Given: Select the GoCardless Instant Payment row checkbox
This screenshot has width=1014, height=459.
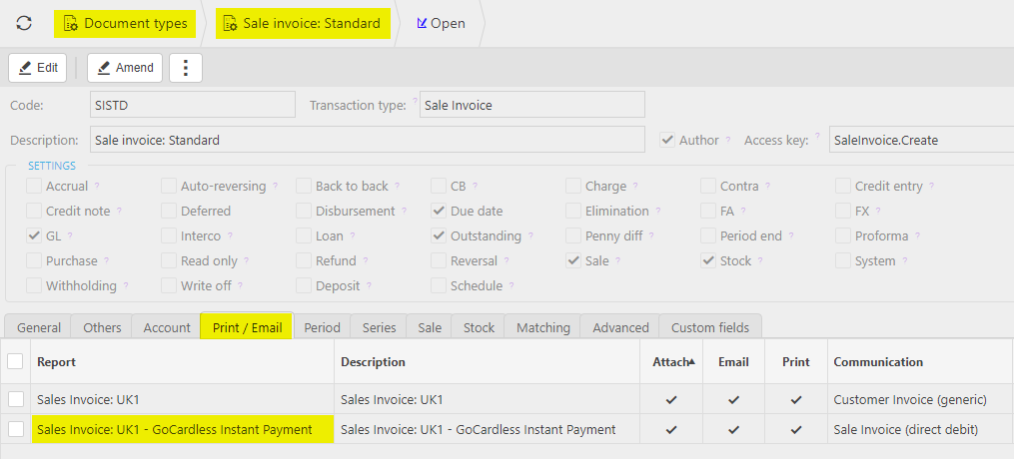Looking at the screenshot, I should click(15, 429).
